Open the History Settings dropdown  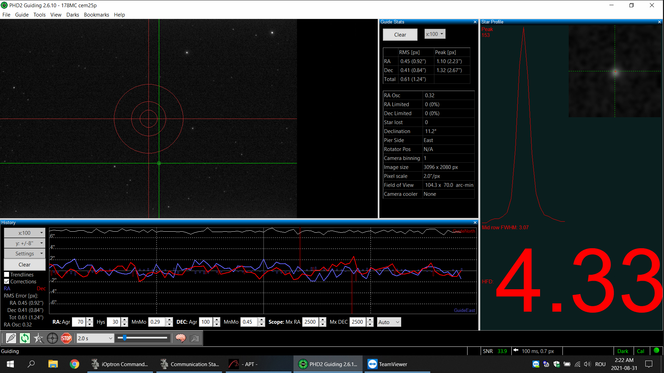tap(25, 254)
